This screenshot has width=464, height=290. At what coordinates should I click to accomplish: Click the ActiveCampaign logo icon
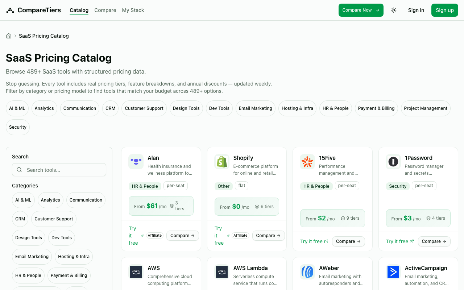(393, 272)
